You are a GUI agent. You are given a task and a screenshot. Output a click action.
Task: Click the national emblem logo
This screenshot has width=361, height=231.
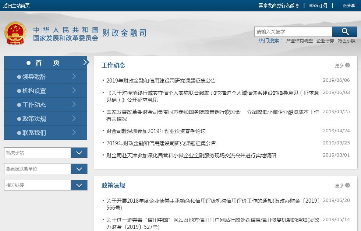(x=15, y=33)
